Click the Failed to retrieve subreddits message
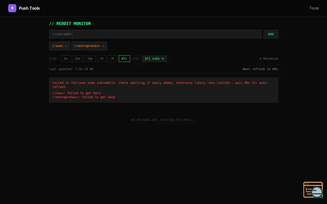 click(x=160, y=85)
